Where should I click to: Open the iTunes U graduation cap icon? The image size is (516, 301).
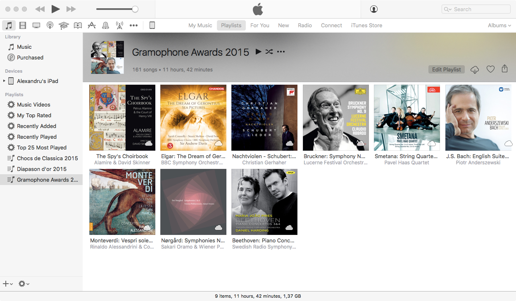64,26
